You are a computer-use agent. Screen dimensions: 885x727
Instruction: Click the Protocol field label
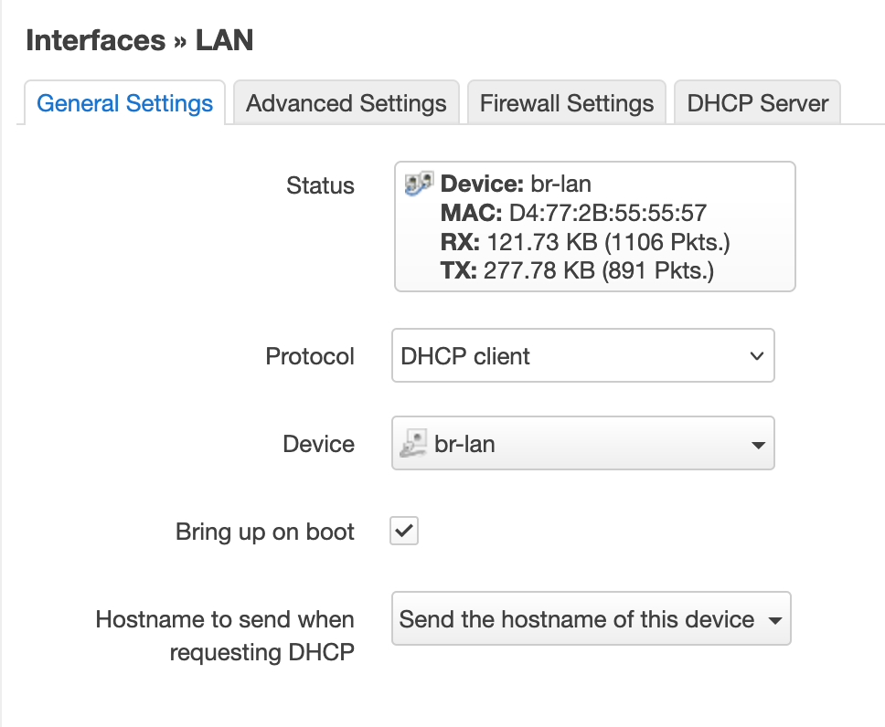tap(310, 356)
